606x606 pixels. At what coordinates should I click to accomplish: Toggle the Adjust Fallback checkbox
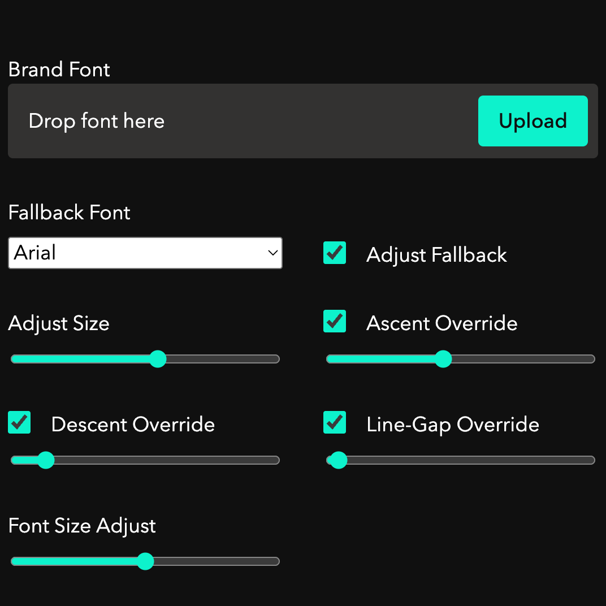tap(335, 253)
